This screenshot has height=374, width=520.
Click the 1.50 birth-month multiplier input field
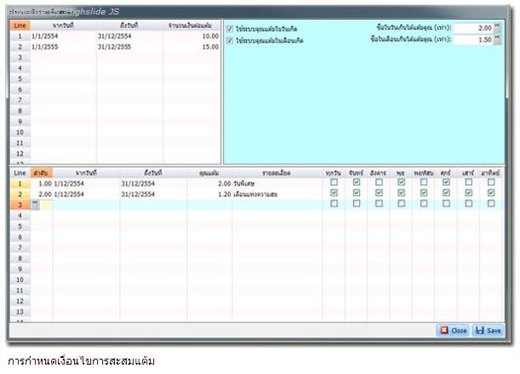click(472, 40)
